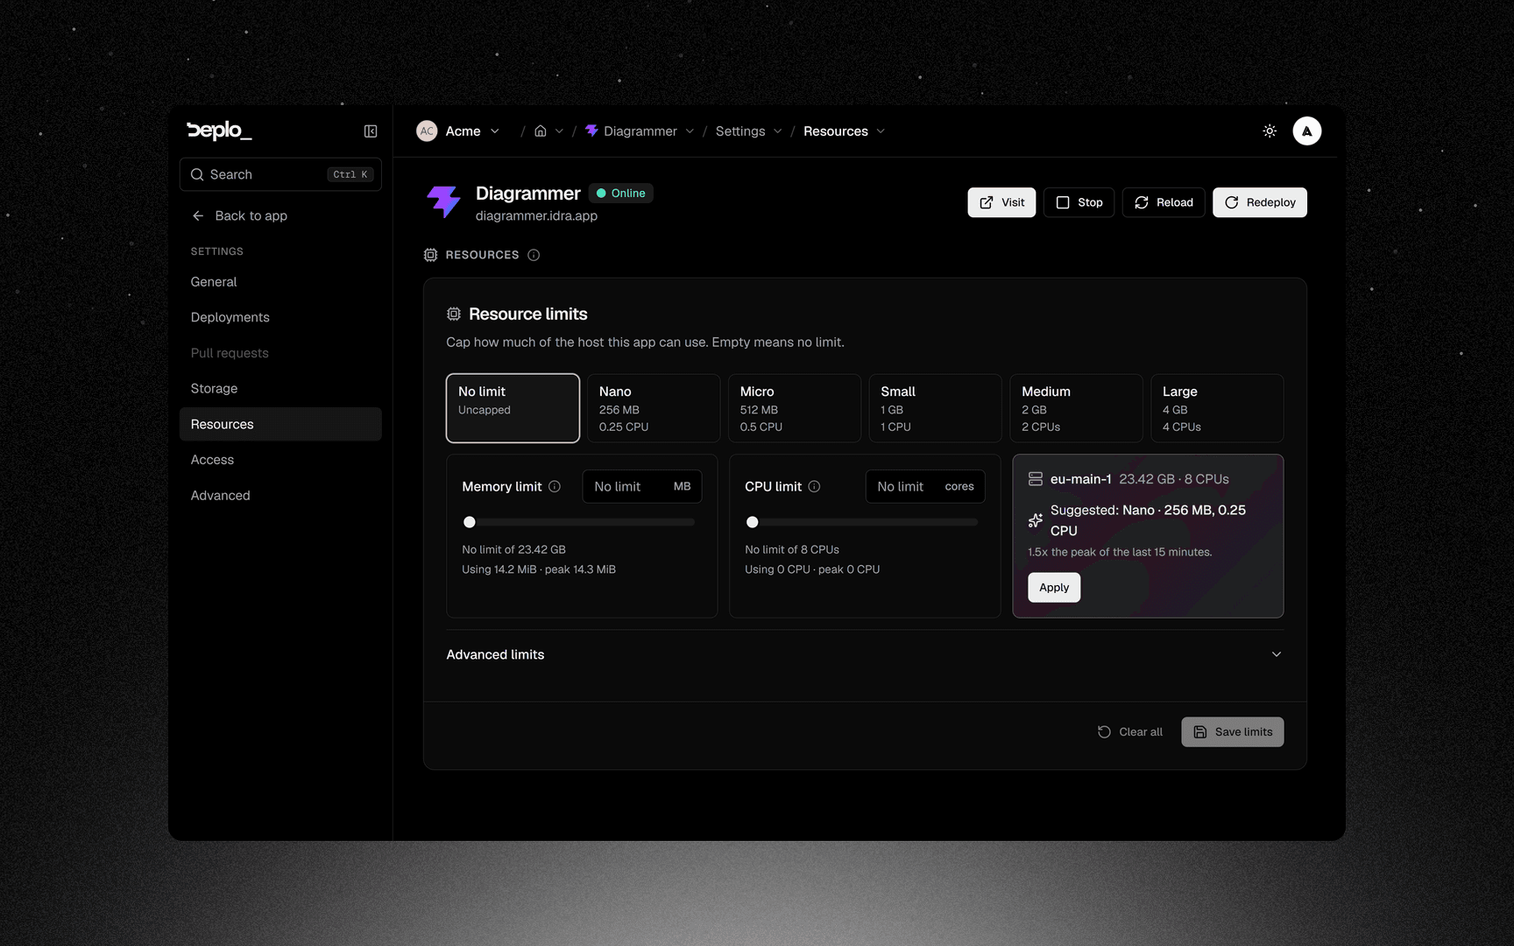Focus the Search box

tap(280, 174)
